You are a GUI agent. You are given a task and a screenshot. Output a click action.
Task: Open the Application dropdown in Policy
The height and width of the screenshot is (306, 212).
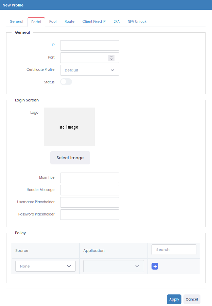coord(113,266)
